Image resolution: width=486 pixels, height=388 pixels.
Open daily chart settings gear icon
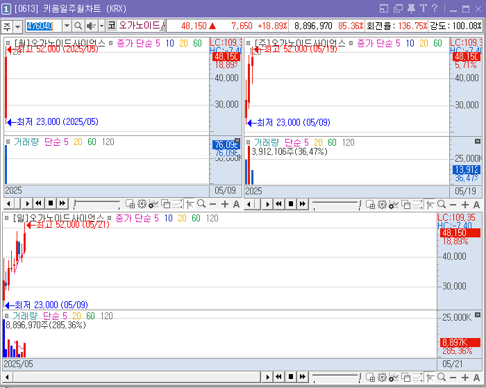click(x=382, y=378)
